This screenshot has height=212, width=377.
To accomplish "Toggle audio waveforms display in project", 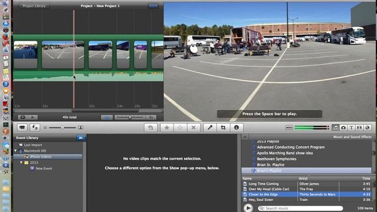I will click(x=107, y=117).
